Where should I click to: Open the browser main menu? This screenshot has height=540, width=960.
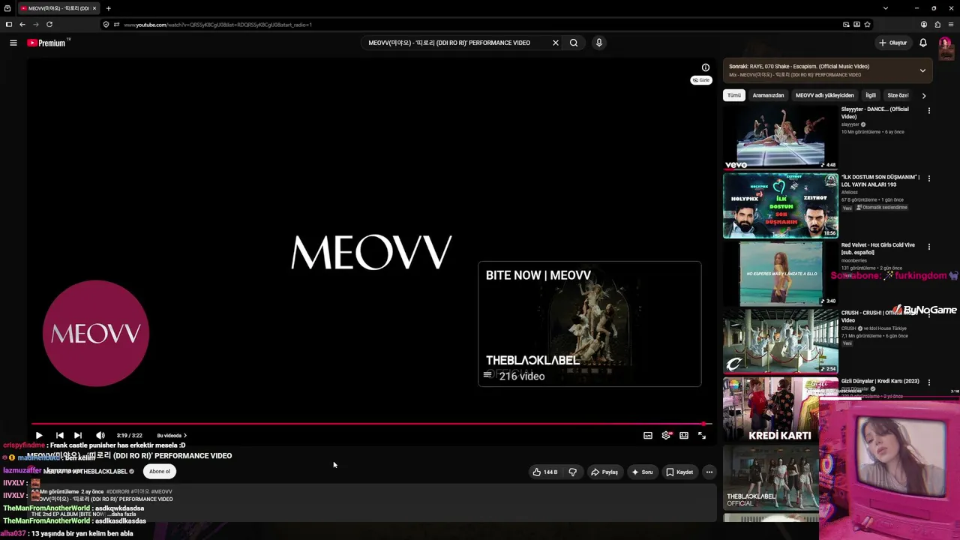(951, 24)
